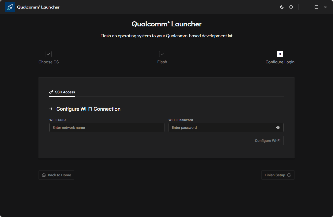Focus the Wi-Fi SSID network name field
333x217 pixels.
(107, 127)
